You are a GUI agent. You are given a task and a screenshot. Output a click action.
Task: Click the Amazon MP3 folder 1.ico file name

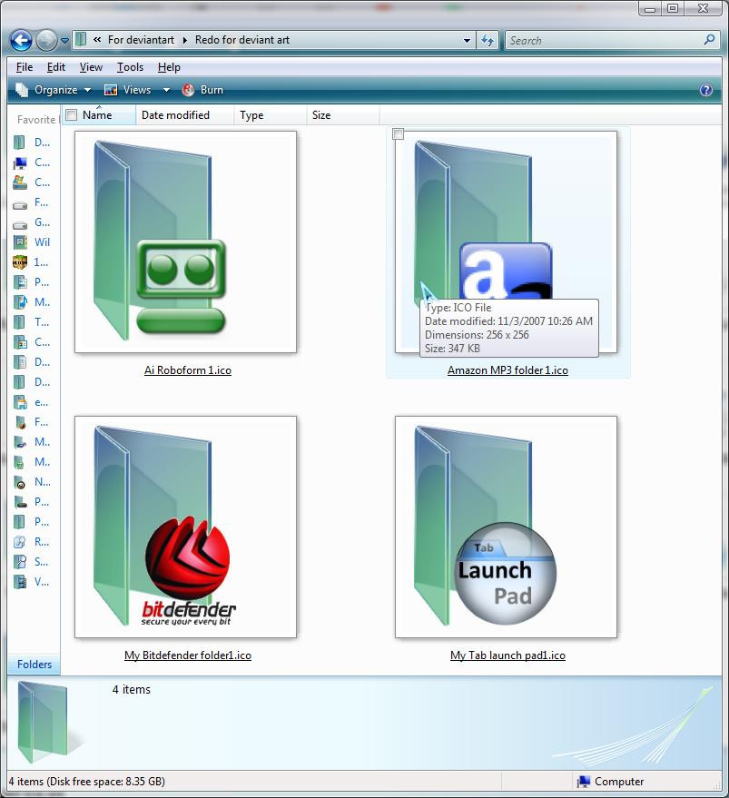coord(507,370)
